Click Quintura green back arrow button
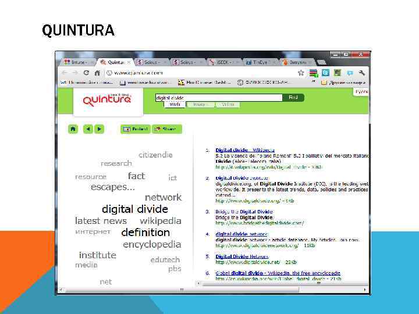Viewport: 419px width, 314px height. [88, 129]
